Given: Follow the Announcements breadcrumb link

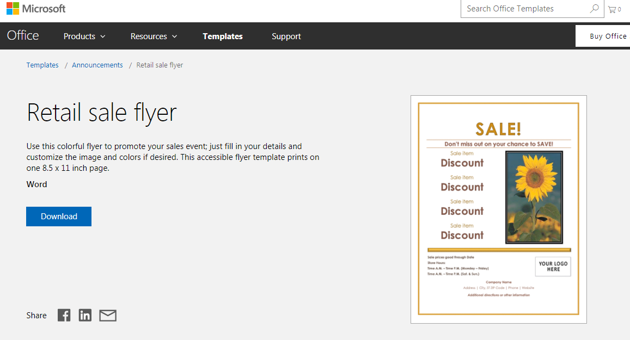Looking at the screenshot, I should click(97, 65).
